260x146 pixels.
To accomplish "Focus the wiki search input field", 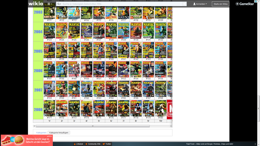I will point(122,4).
